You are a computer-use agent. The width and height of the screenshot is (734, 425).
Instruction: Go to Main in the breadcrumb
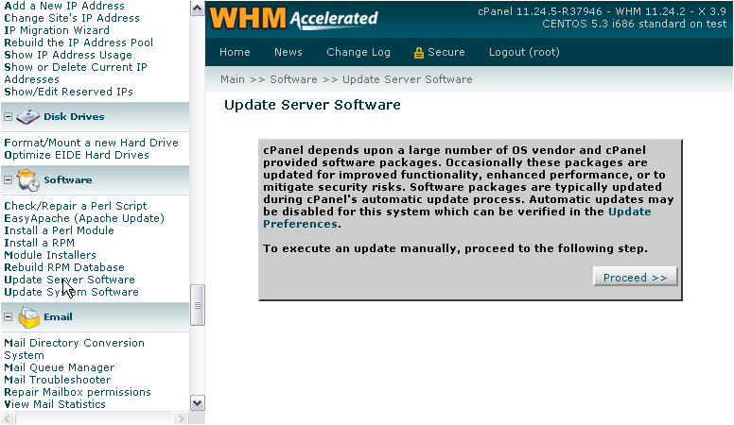[232, 79]
